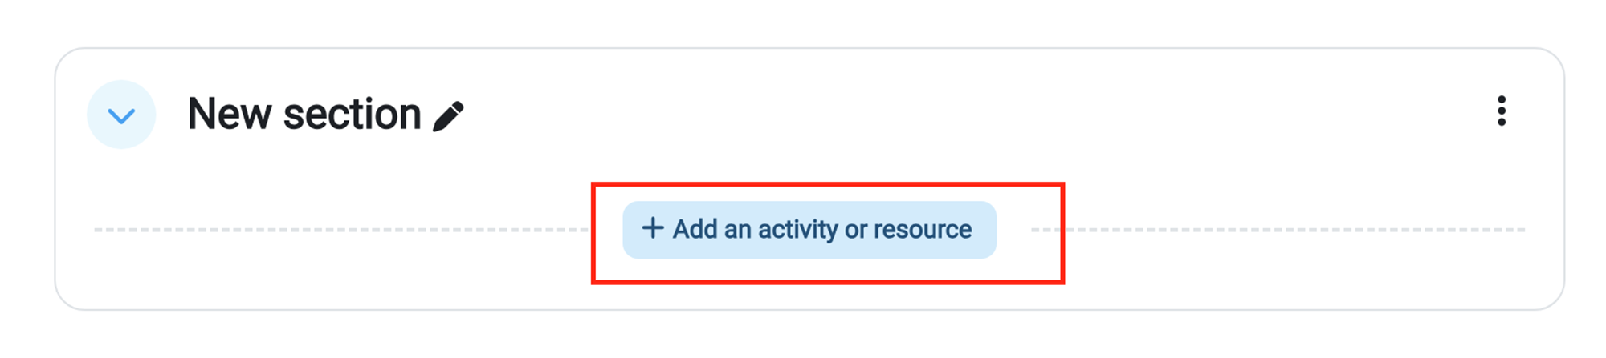The image size is (1606, 358).
Task: Toggle New section content visibility
Action: (x=121, y=115)
